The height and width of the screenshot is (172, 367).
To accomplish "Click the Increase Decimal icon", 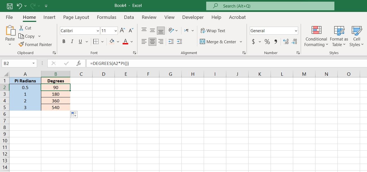I will pyautogui.click(x=286, y=42).
